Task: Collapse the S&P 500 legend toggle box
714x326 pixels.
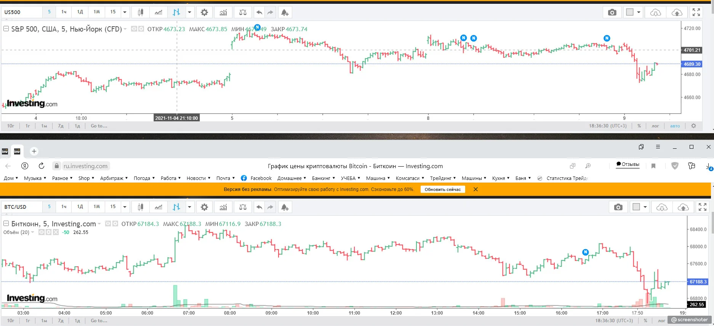Action: coord(6,29)
